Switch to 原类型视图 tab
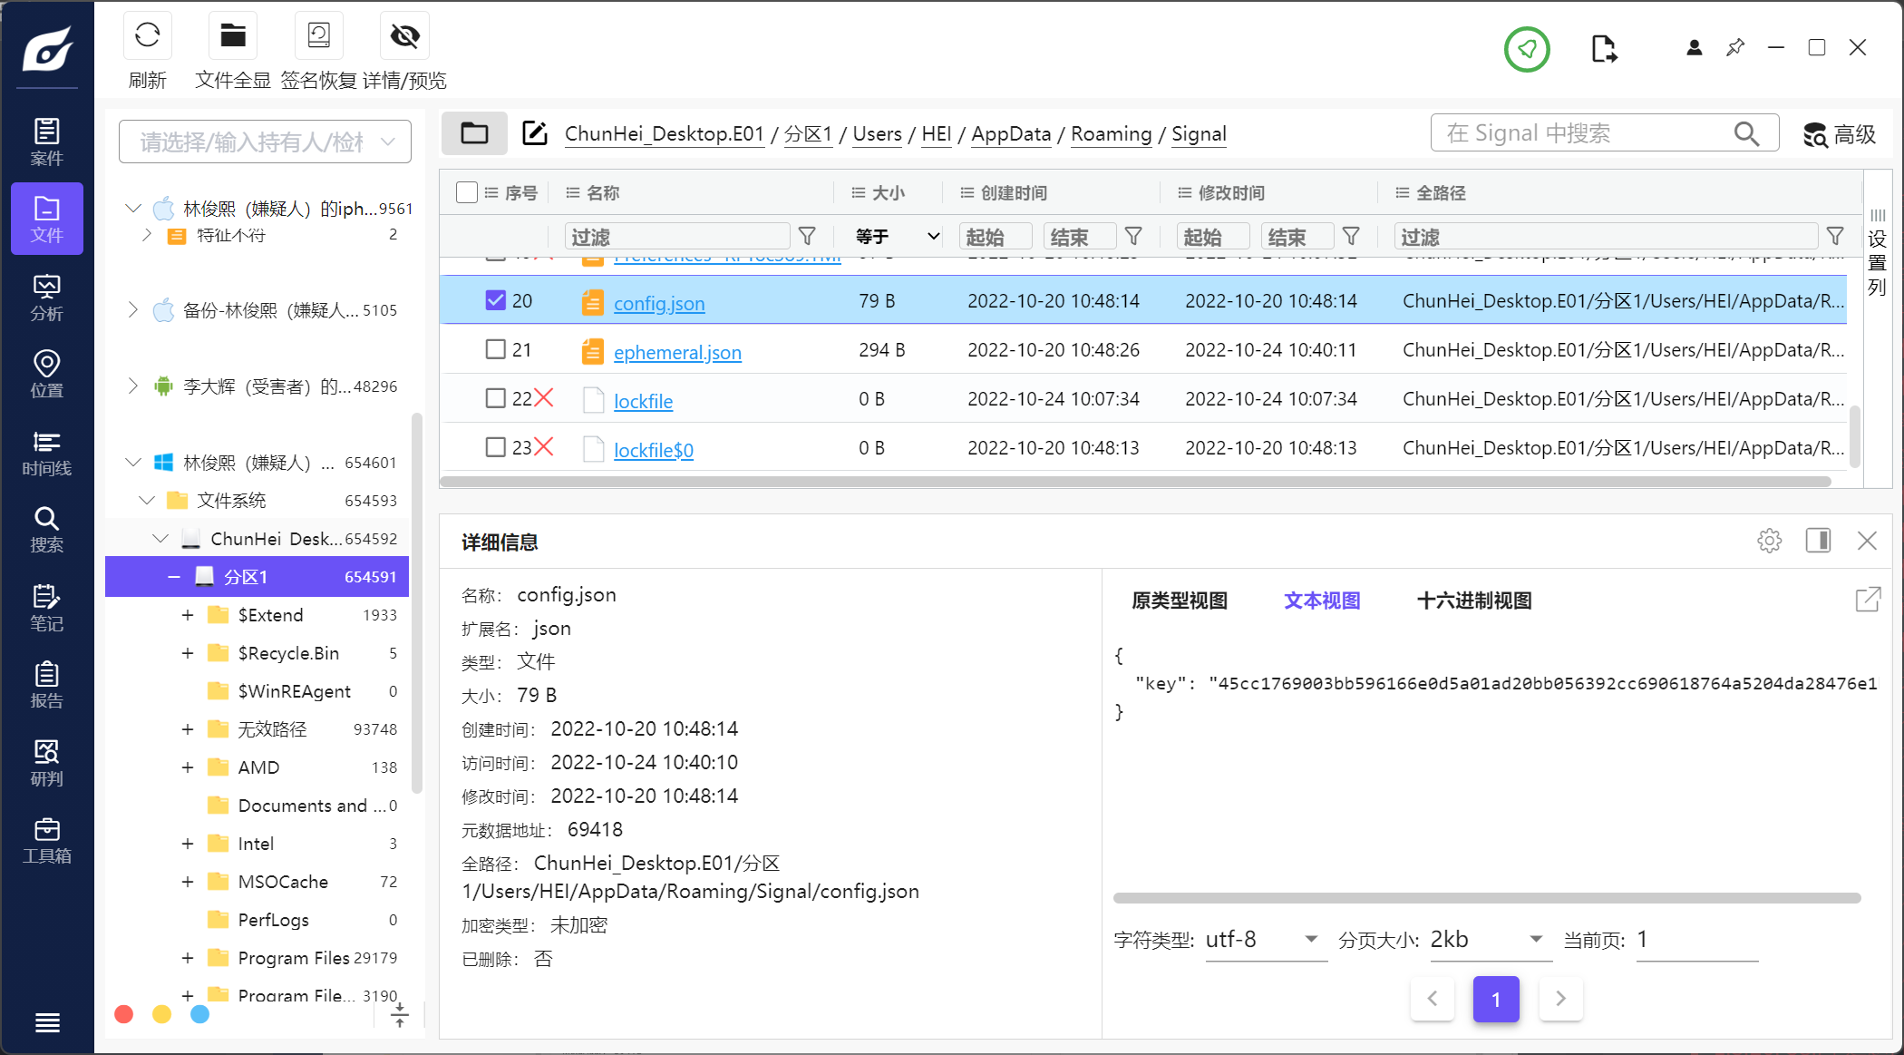The height and width of the screenshot is (1055, 1904). (x=1179, y=601)
